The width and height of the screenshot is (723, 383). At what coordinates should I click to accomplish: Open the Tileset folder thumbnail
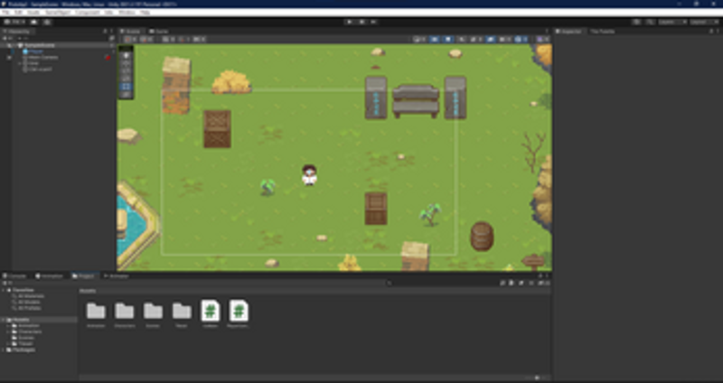click(x=182, y=311)
